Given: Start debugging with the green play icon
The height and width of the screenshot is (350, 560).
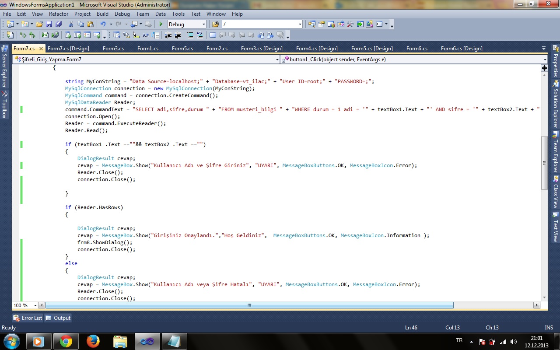Looking at the screenshot, I should click(161, 24).
